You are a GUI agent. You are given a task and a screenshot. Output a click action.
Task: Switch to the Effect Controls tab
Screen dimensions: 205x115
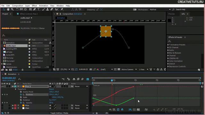[29, 14]
